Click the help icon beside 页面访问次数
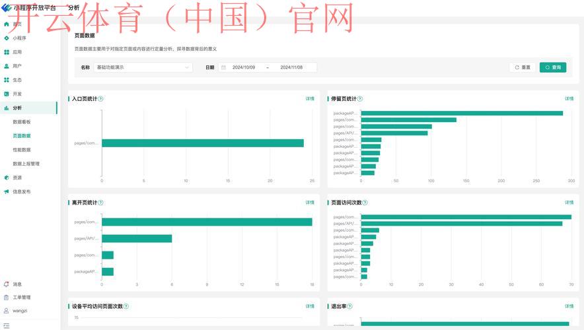Viewport: 584px width, 330px height. (x=365, y=203)
